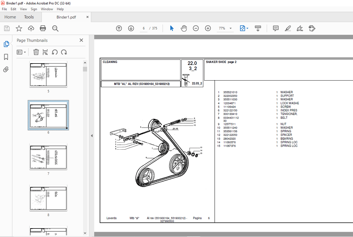The image size is (353, 237).
Task: Open the 77% zoom level dropdown
Action: (225, 28)
